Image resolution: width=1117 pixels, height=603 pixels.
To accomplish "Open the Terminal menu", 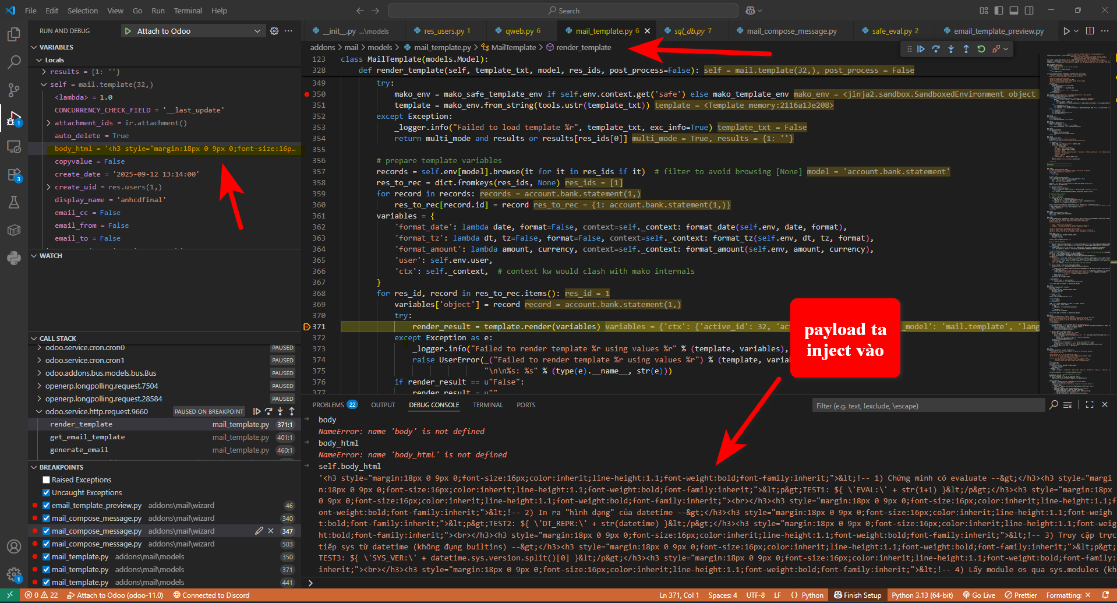I will click(188, 10).
